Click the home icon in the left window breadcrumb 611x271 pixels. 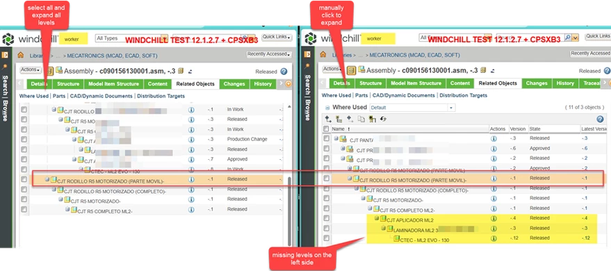pyautogui.click(x=21, y=55)
